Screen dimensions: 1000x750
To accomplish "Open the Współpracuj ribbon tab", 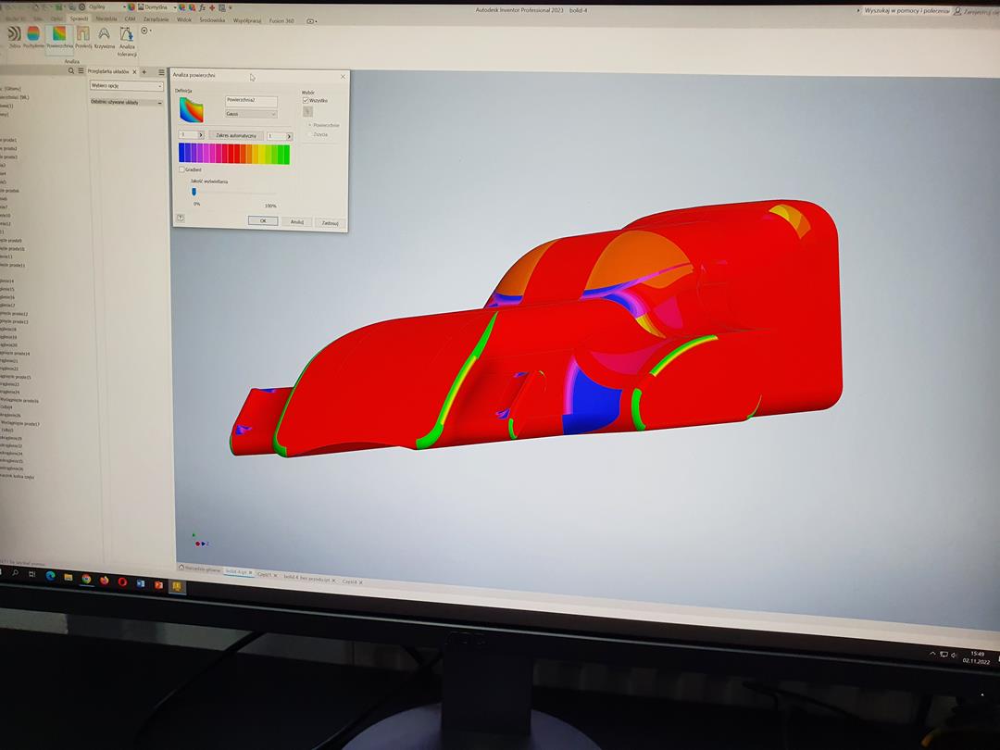I will [x=247, y=20].
